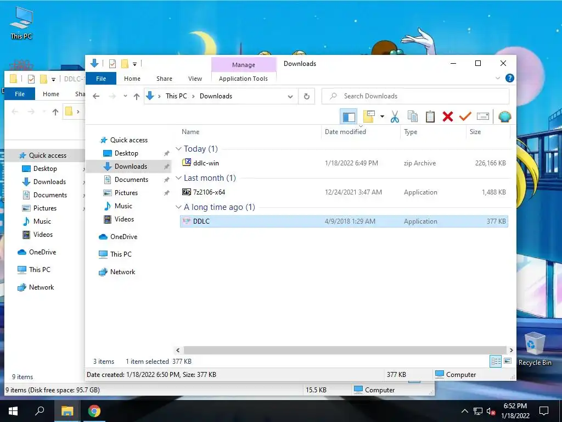Select OneDrive in Downloads navigation pane

[x=123, y=236]
